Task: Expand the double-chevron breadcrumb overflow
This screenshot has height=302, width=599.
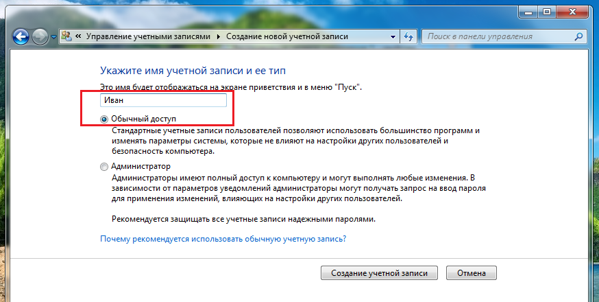Action: coord(79,36)
